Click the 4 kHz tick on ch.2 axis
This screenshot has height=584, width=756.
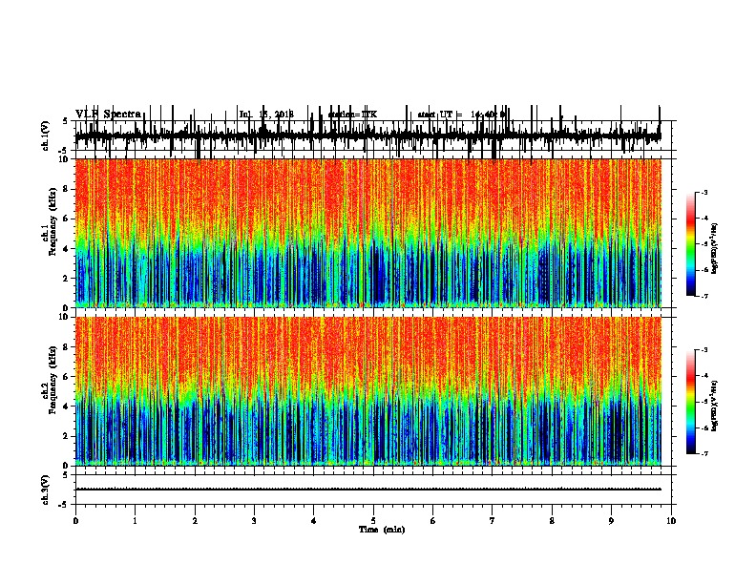67,407
